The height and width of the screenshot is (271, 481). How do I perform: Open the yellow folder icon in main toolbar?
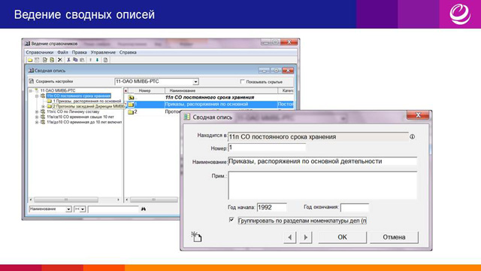(x=30, y=60)
